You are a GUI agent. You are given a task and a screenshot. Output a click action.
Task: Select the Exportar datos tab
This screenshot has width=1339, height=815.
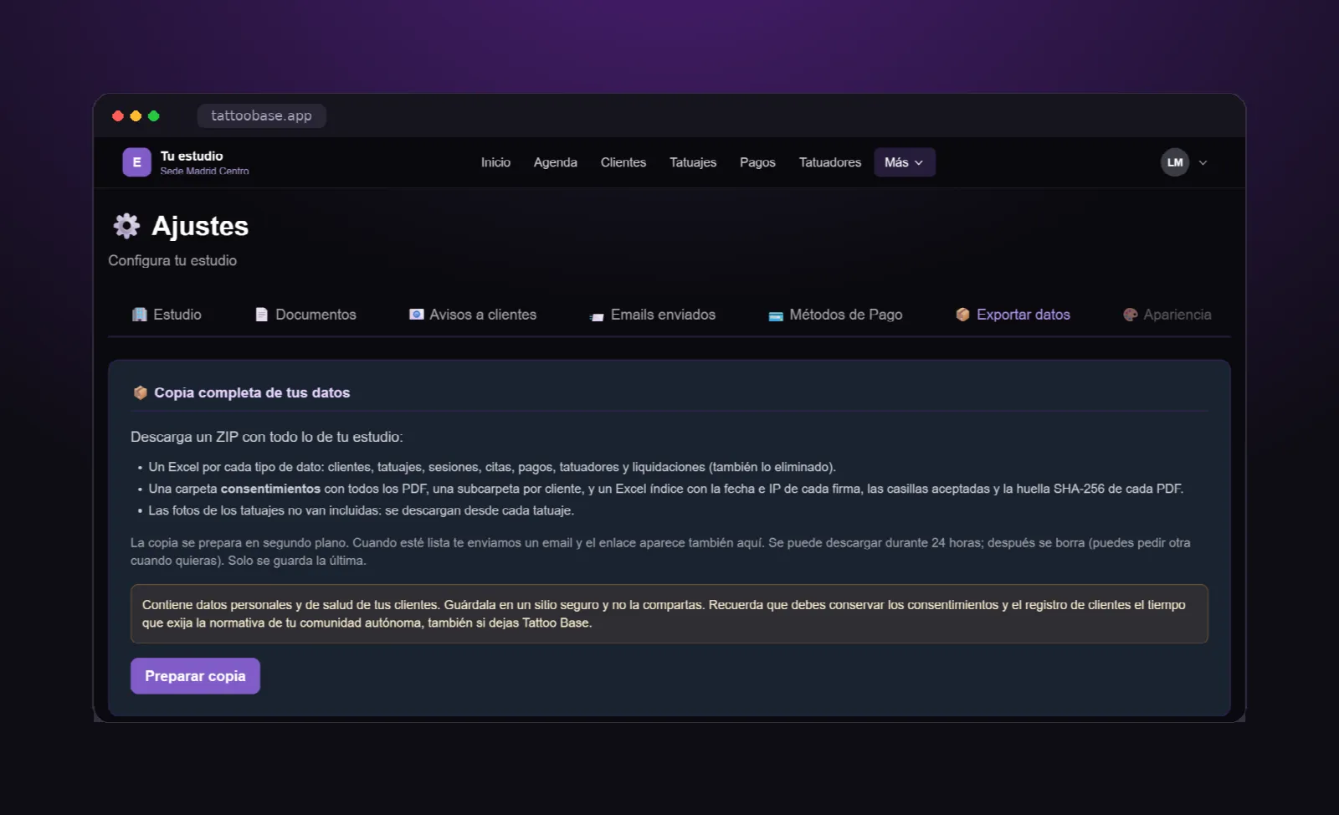tap(1013, 315)
